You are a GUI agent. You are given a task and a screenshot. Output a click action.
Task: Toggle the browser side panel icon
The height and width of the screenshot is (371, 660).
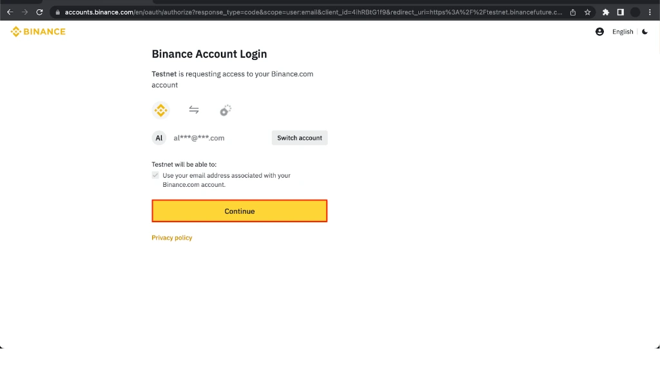coord(621,12)
